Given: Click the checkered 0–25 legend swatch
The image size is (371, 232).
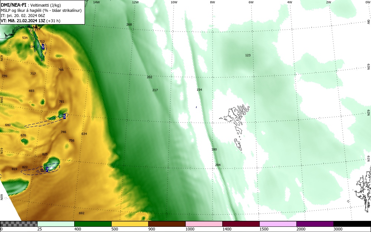Looking at the screenshot, I should (19, 224).
